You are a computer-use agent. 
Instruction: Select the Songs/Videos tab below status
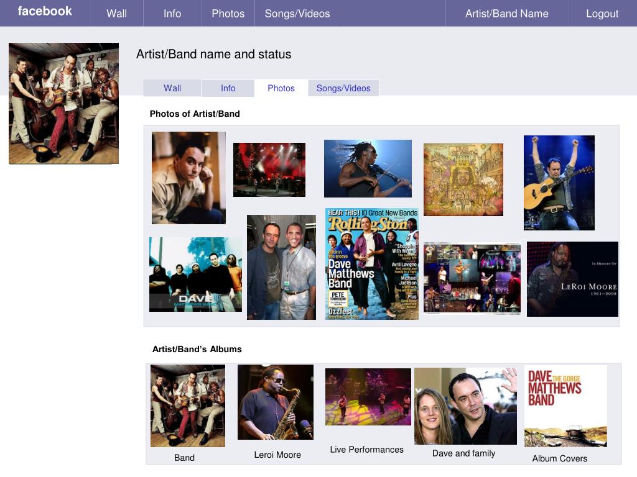click(343, 88)
